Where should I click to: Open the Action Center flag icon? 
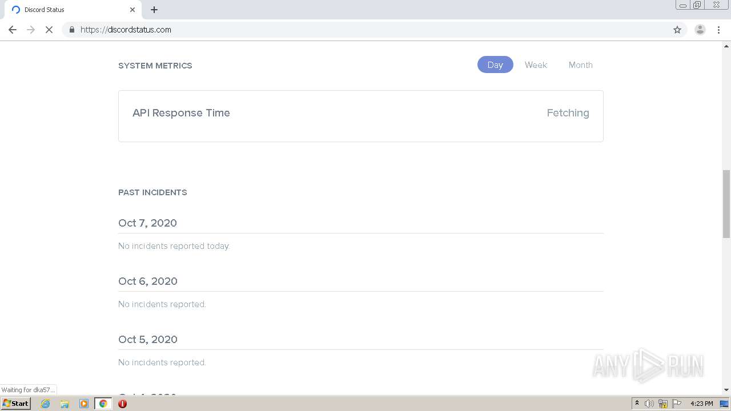pyautogui.click(x=677, y=404)
